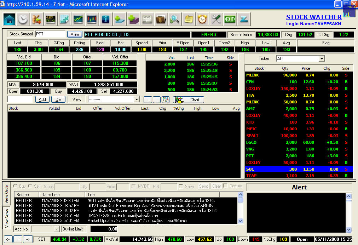Tick the NVDR checkbox
Screen dimensions: 358x245
tap(134, 186)
